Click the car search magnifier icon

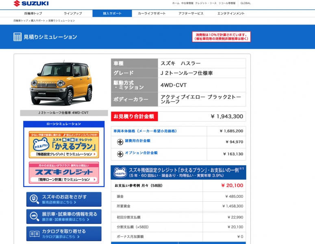point(34,216)
